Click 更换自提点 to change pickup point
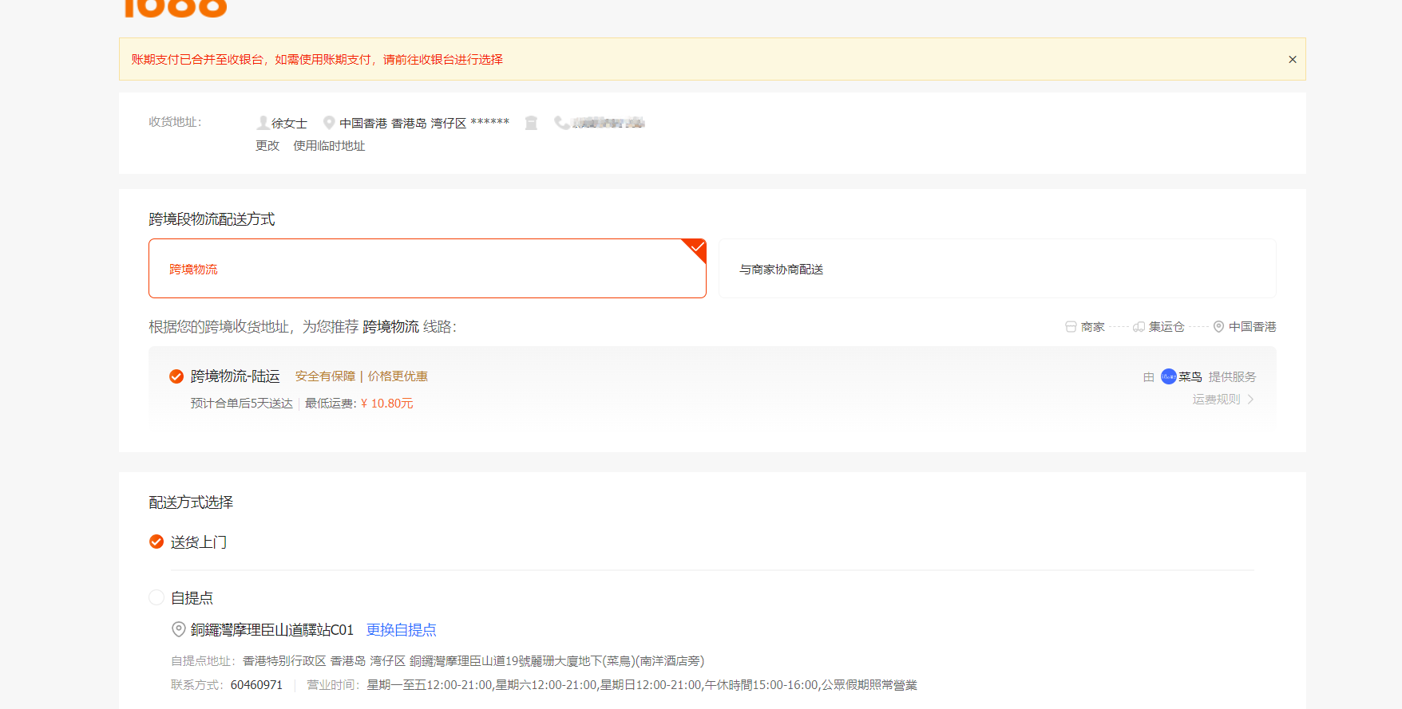This screenshot has height=709, width=1402. point(401,630)
